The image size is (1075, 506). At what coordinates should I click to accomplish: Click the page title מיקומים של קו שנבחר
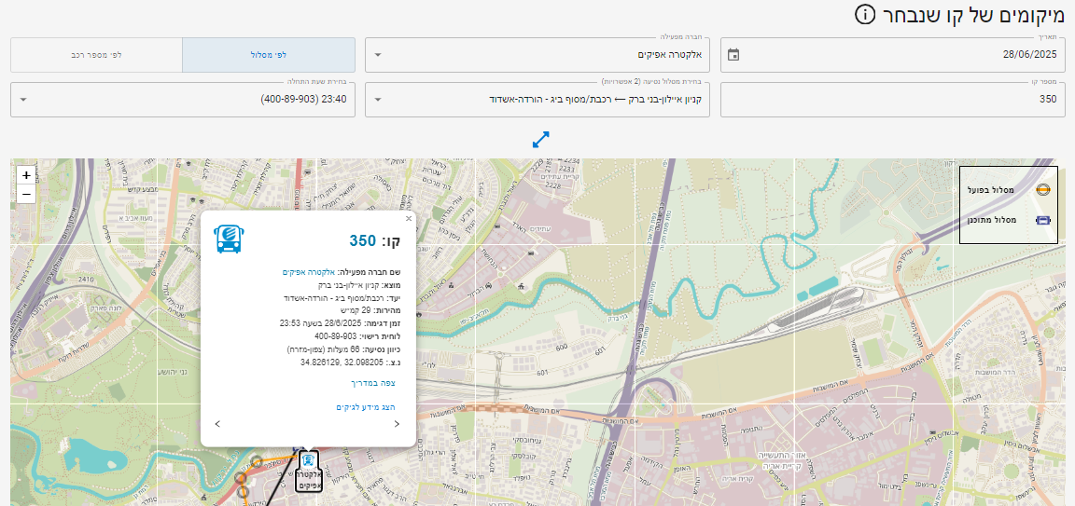(x=974, y=14)
